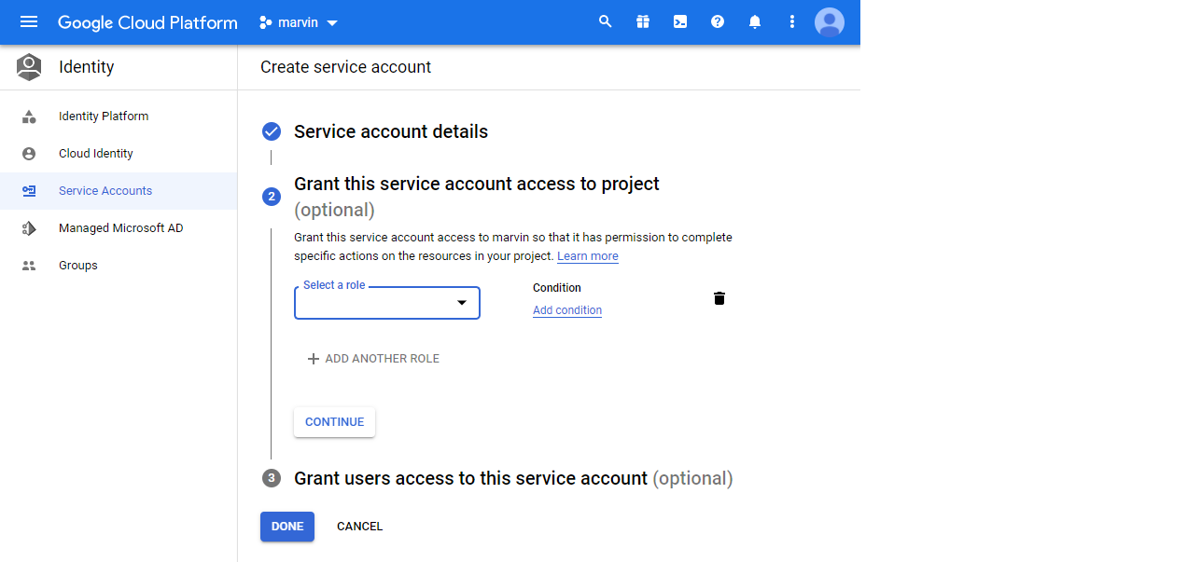This screenshot has width=1187, height=562.
Task: Click the Learn more link
Action: pos(588,256)
